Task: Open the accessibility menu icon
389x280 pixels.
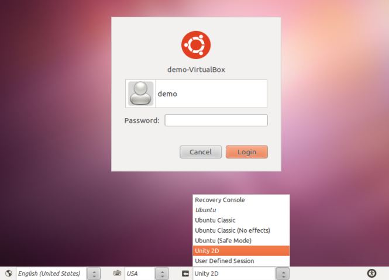Action: (x=371, y=274)
